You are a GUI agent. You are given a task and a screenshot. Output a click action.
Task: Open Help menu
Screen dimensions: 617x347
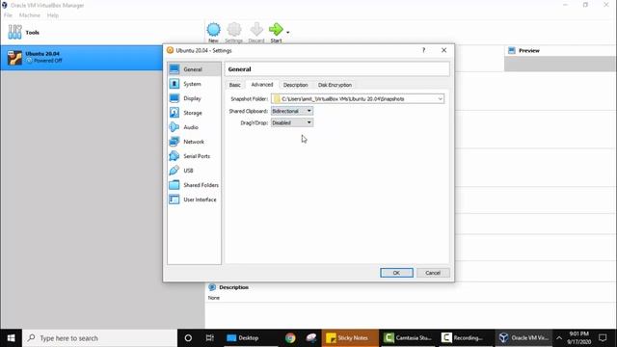pyautogui.click(x=53, y=15)
